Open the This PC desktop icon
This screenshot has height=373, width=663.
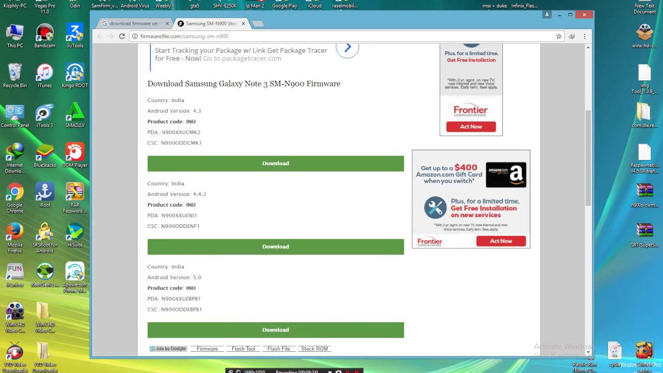[x=15, y=35]
